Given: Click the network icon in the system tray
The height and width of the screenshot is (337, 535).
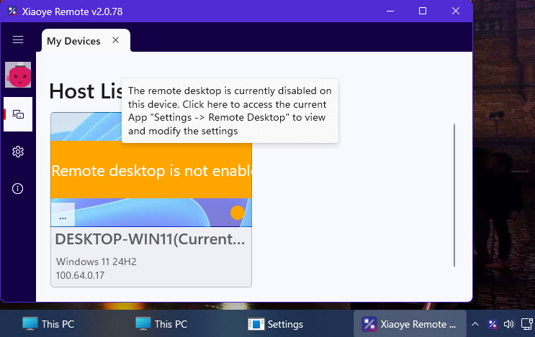Looking at the screenshot, I should [x=527, y=324].
